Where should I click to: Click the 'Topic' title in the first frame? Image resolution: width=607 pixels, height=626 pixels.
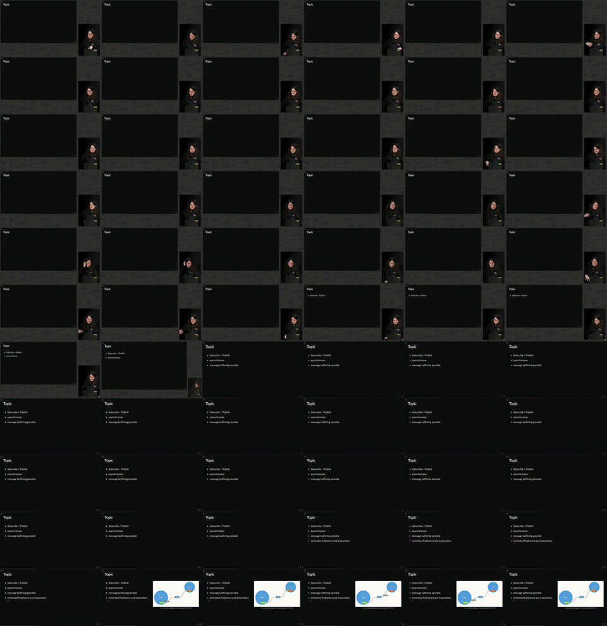click(x=6, y=4)
